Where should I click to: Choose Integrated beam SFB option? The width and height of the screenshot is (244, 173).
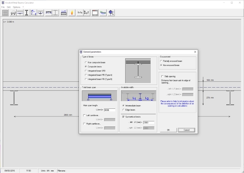95,71
